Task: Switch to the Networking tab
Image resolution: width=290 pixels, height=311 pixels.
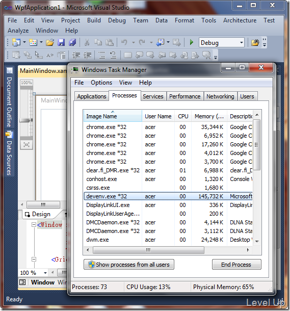Action: (220, 96)
